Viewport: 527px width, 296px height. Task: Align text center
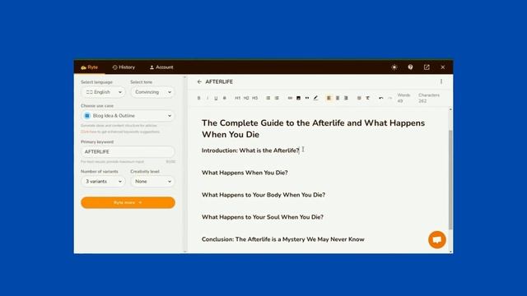coord(338,98)
